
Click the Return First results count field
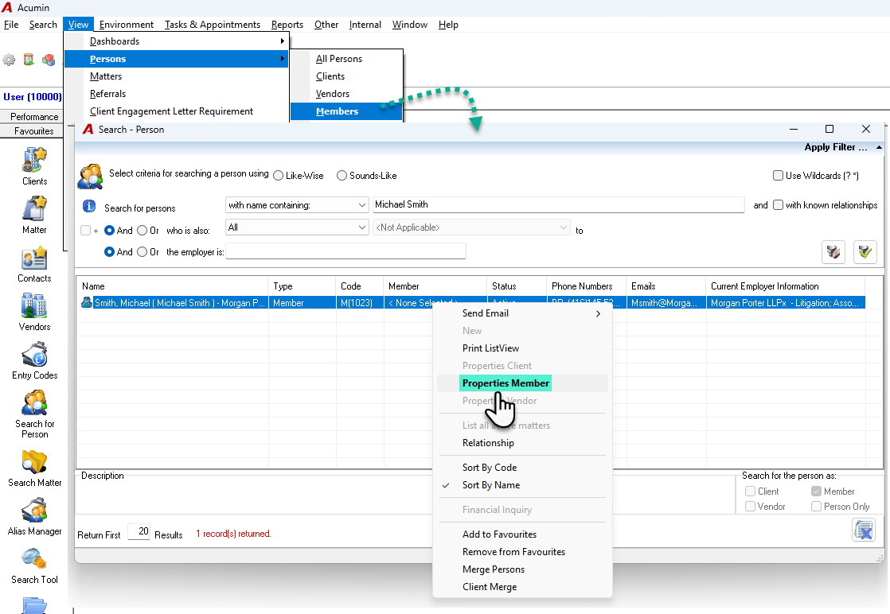[139, 531]
